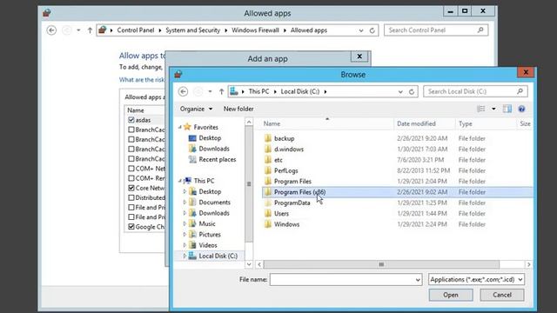Click System and Security breadcrumb

point(193,30)
